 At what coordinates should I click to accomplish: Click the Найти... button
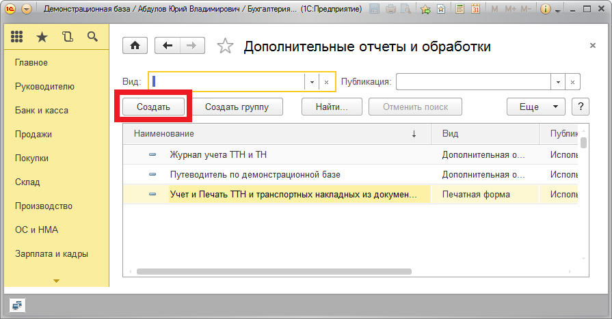(332, 107)
